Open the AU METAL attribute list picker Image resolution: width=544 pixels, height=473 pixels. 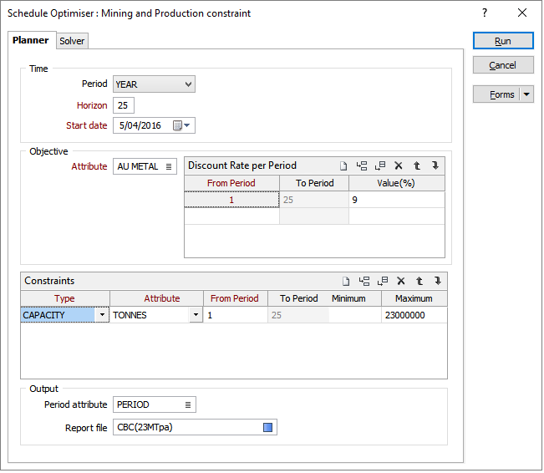point(170,167)
